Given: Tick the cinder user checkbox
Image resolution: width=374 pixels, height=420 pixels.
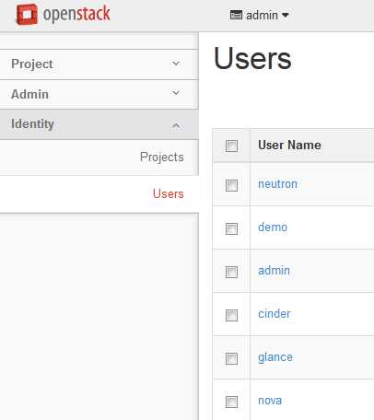Looking at the screenshot, I should pyautogui.click(x=231, y=315).
